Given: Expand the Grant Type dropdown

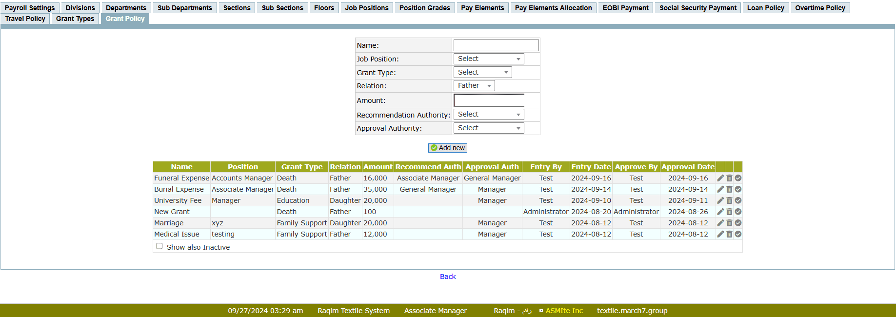Looking at the screenshot, I should tap(482, 73).
